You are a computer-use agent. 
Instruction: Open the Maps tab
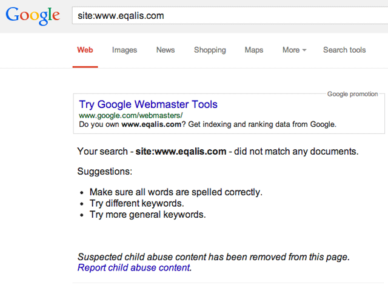tap(254, 50)
